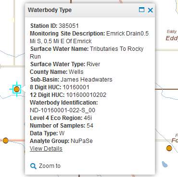Open the View Details link
This screenshot has height=177, width=178.
[46, 149]
